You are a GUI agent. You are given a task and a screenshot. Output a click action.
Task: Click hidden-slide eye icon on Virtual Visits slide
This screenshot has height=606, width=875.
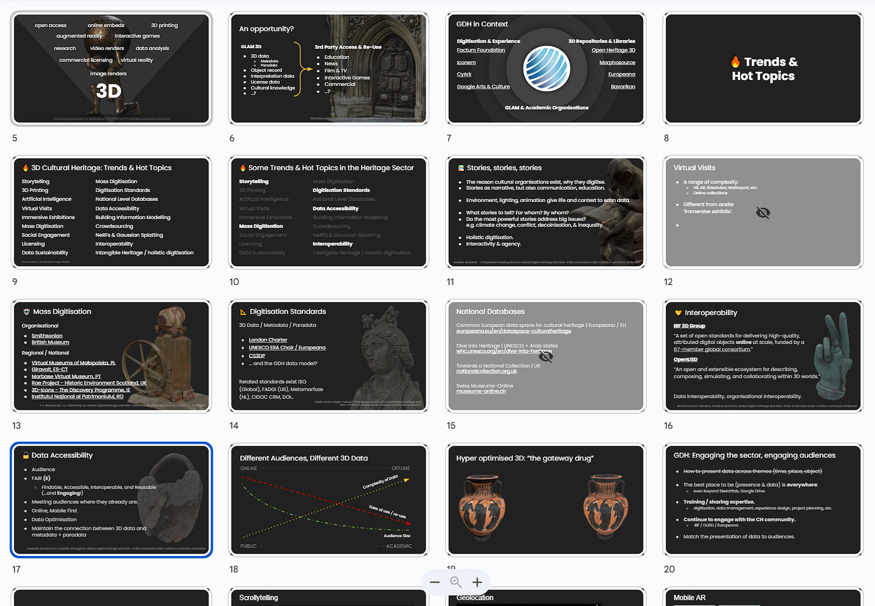pyautogui.click(x=763, y=213)
